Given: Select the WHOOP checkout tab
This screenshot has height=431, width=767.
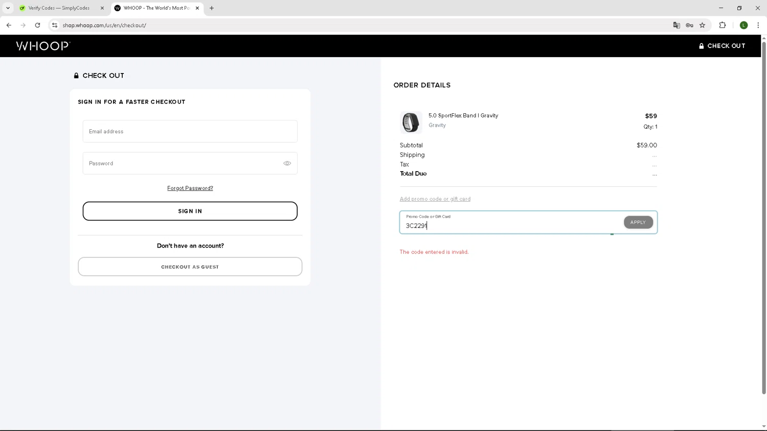Looking at the screenshot, I should click(x=157, y=8).
